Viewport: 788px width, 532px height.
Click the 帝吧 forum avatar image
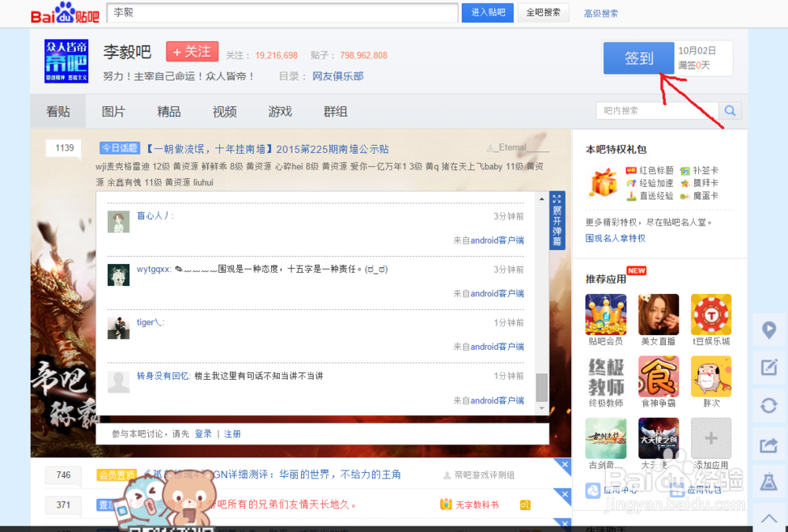coord(66,61)
